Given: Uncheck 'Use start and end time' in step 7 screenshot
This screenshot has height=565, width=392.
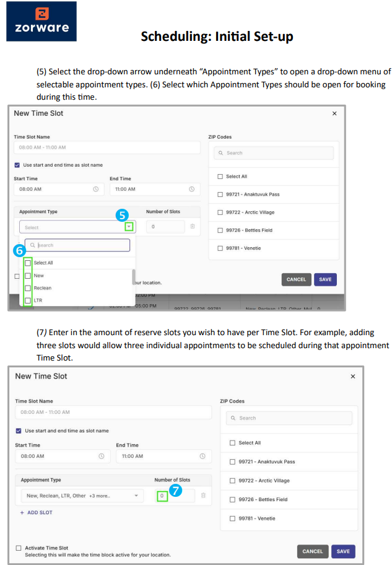Looking at the screenshot, I should pyautogui.click(x=19, y=431).
